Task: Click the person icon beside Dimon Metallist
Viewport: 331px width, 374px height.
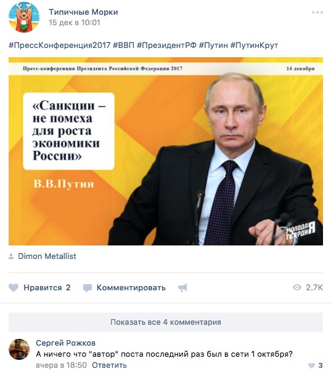Action: pos(11,257)
